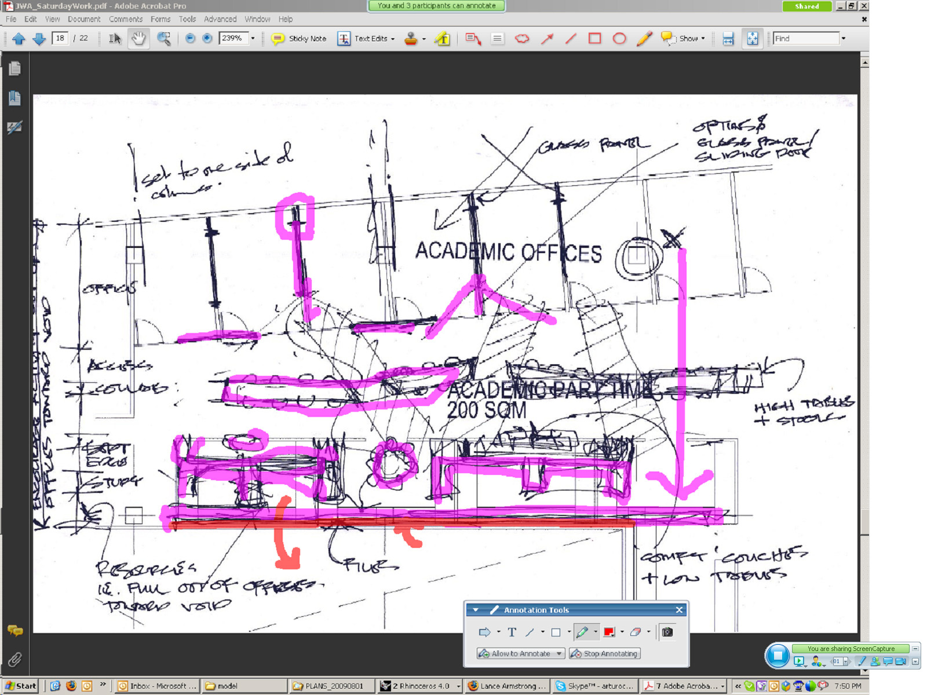This screenshot has width=927, height=695.
Task: Toggle the sharing panel annotate pen
Action: 861,661
